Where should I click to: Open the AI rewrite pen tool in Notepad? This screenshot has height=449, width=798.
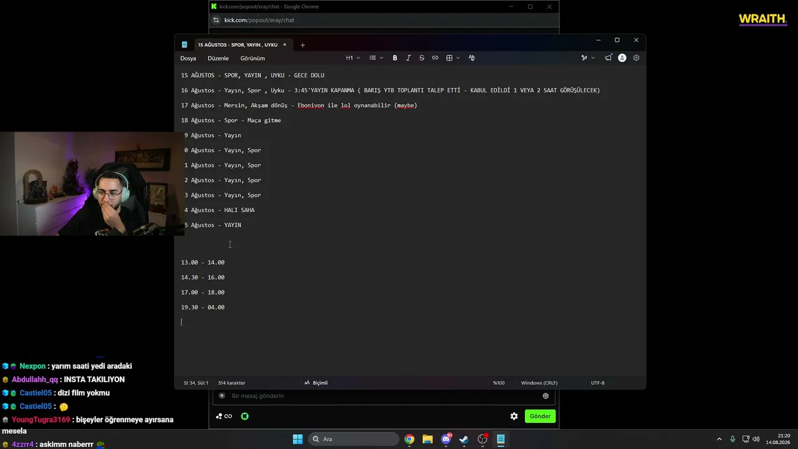pyautogui.click(x=584, y=58)
